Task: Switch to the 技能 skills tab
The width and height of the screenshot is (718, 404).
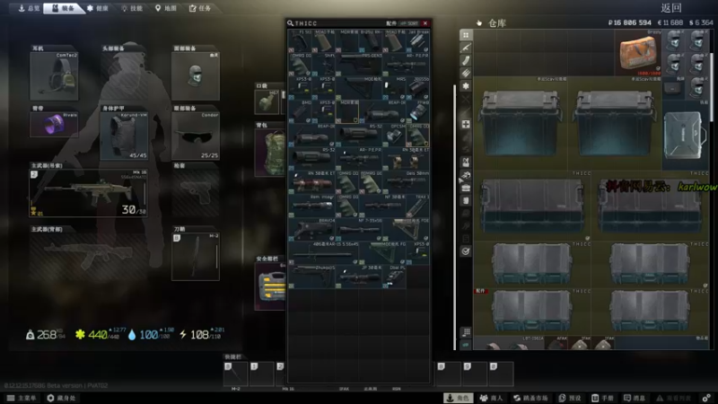Action: 132,8
